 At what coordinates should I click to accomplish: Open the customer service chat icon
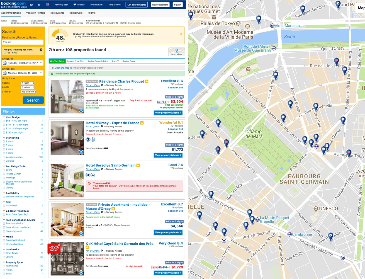coord(31,5)
